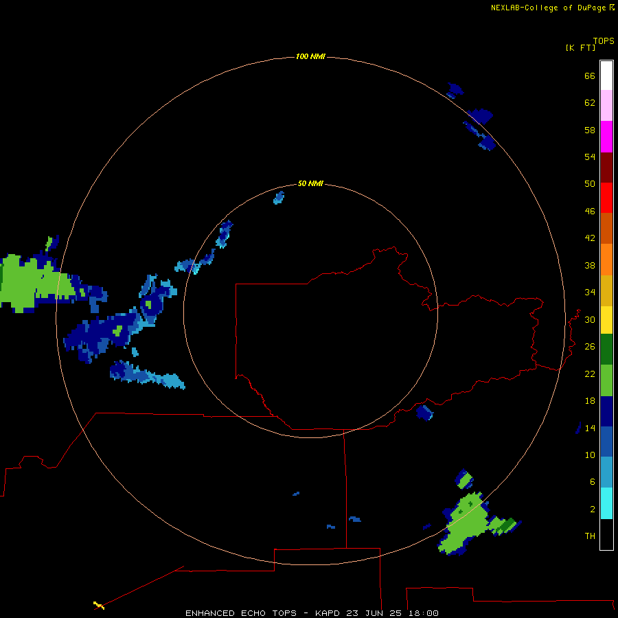Click the white swatch in the tops legend
The width and height of the screenshot is (618, 618).
point(606,76)
